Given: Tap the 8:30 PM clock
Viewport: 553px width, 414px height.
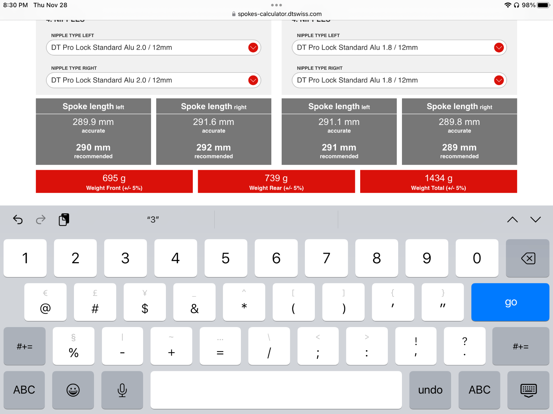Looking at the screenshot, I should pos(16,5).
